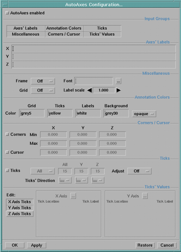Viewport: 181px width, 252px height.
Task: Click the Label scale value 1.000
Action: coord(104,90)
